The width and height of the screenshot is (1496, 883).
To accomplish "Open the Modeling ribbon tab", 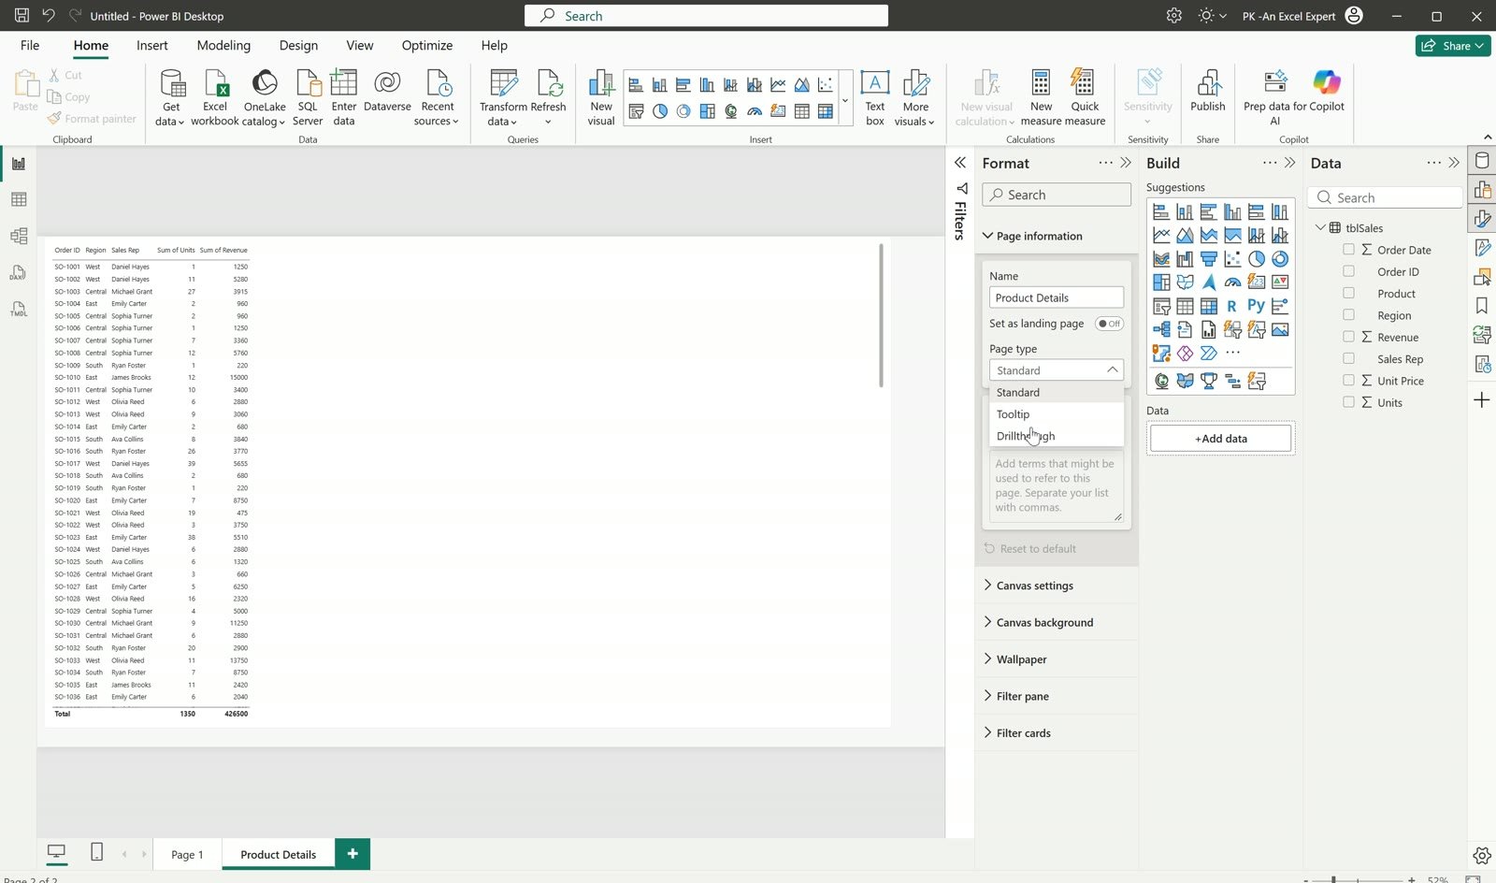I will point(223,45).
